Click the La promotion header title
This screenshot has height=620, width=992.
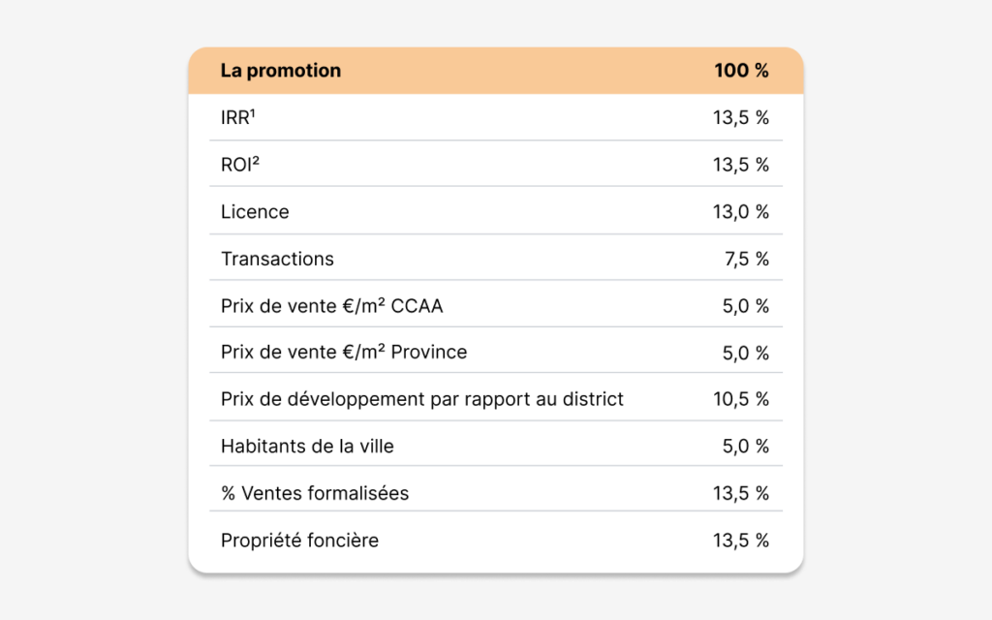[280, 70]
